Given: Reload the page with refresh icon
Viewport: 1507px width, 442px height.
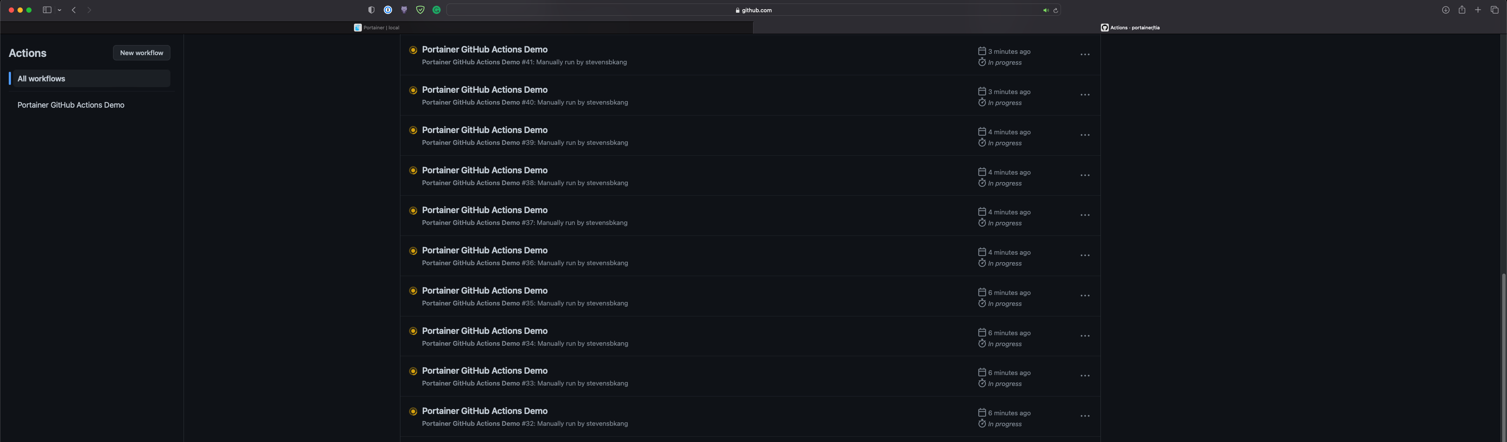Looking at the screenshot, I should point(1055,11).
